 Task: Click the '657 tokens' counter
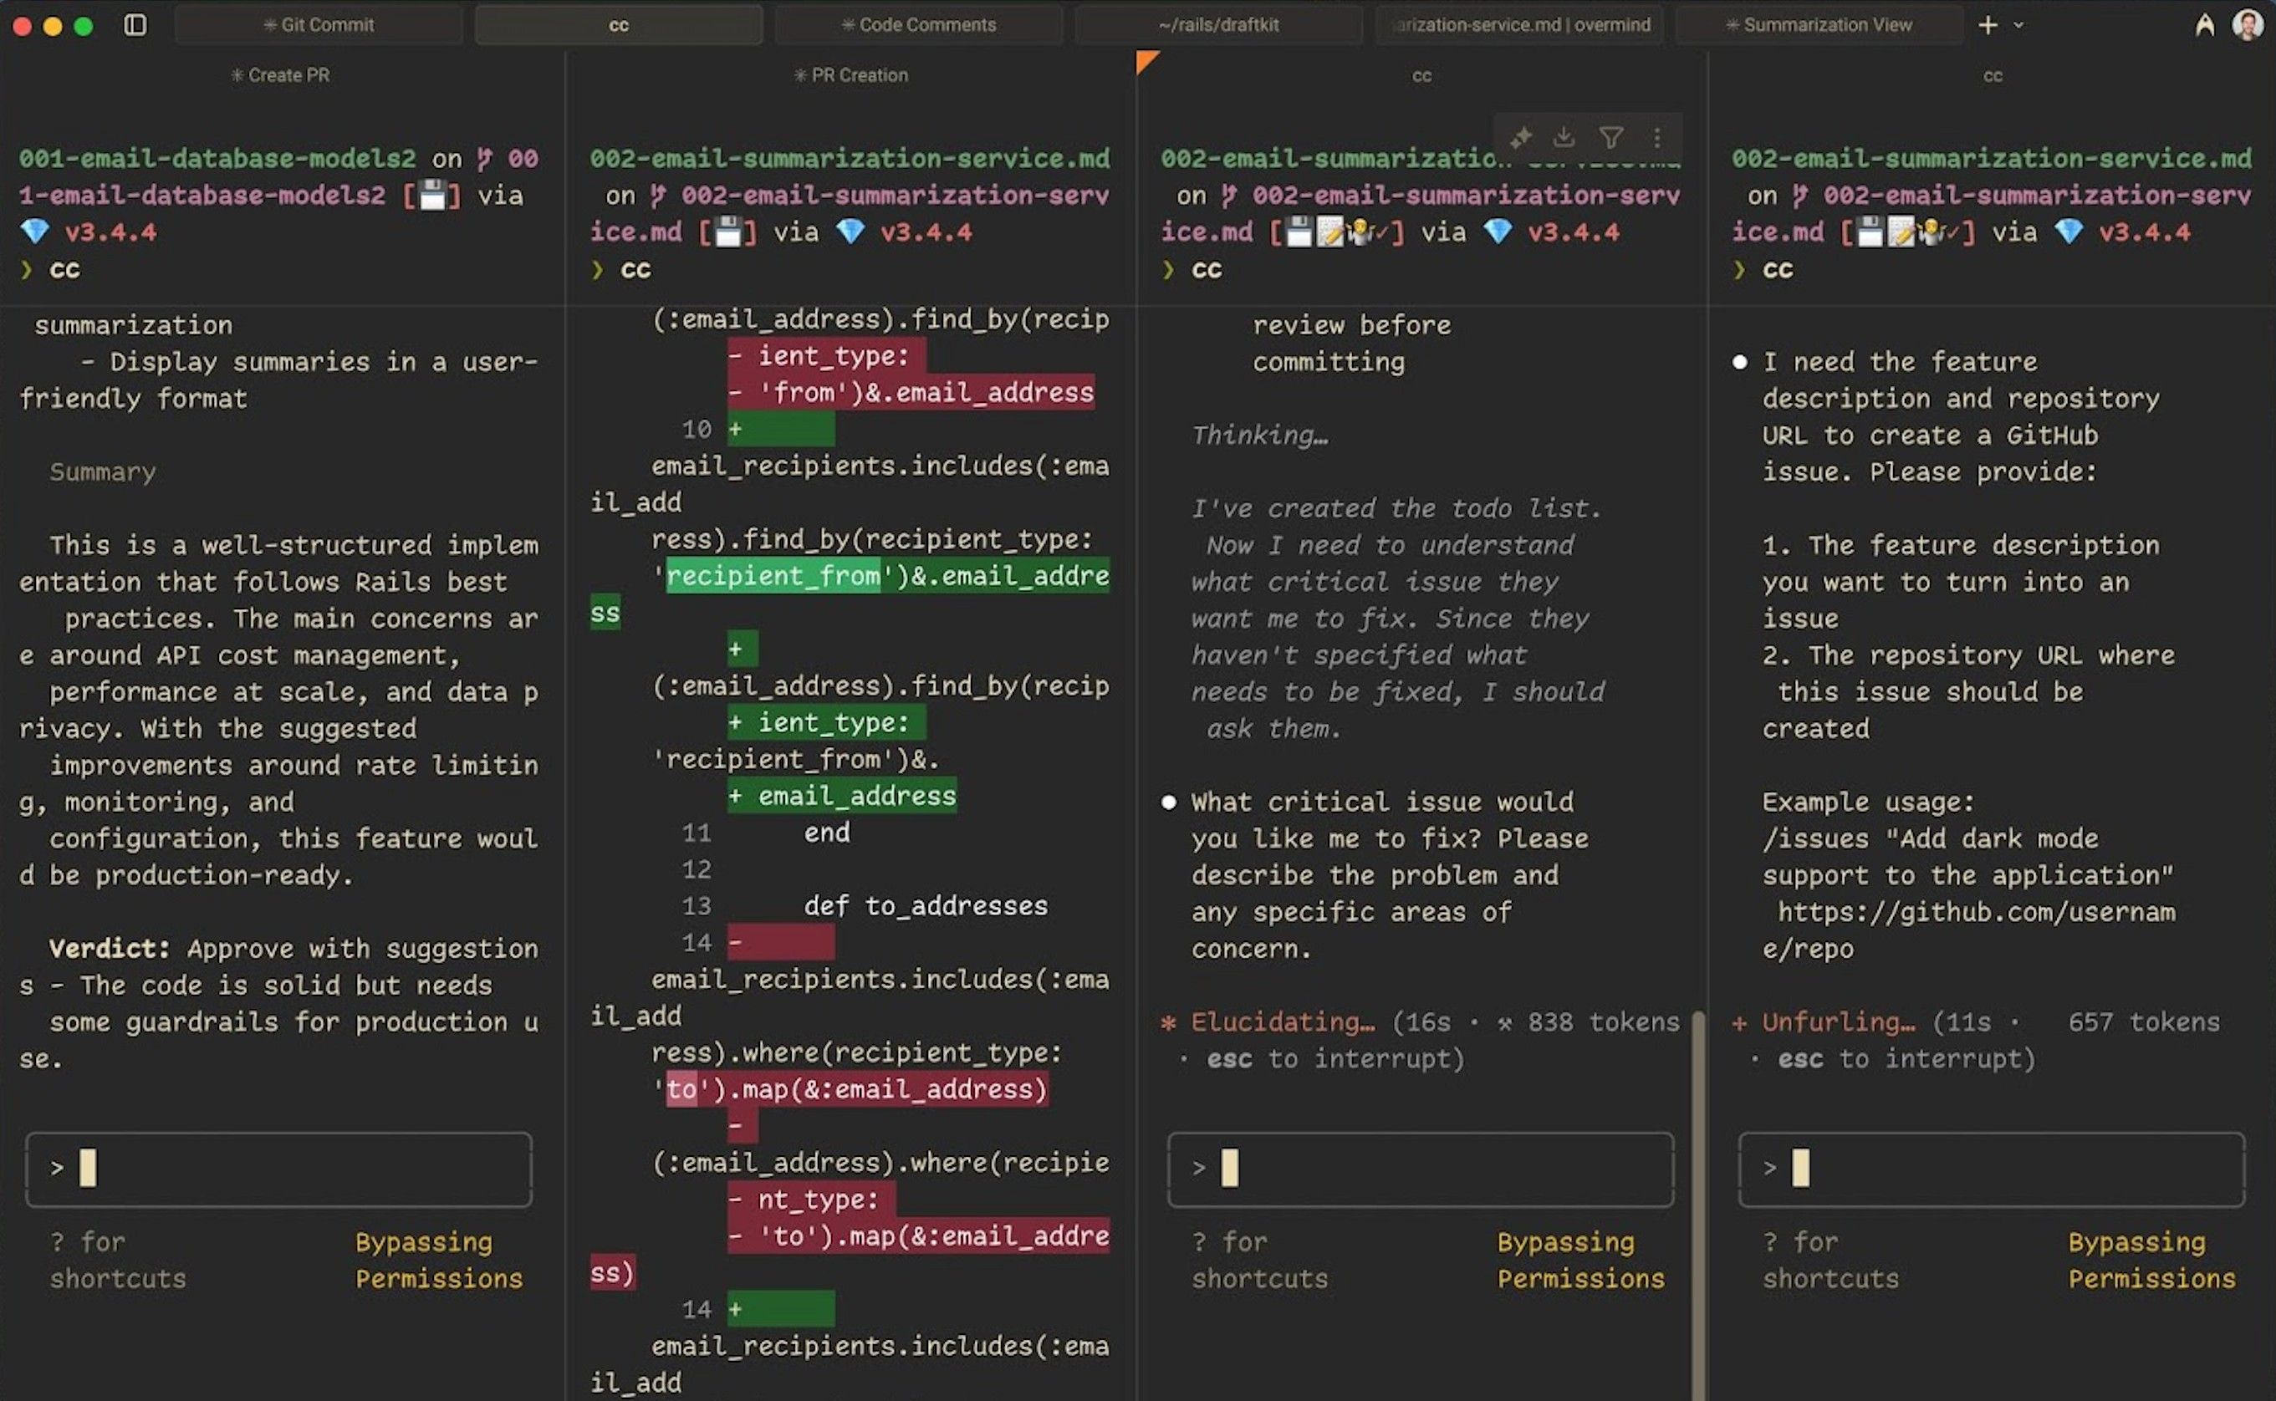[x=2145, y=1023]
